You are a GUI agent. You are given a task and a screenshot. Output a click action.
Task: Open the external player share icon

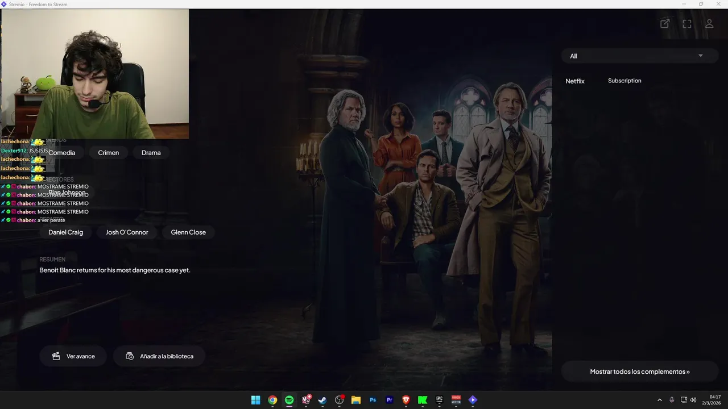coord(664,24)
